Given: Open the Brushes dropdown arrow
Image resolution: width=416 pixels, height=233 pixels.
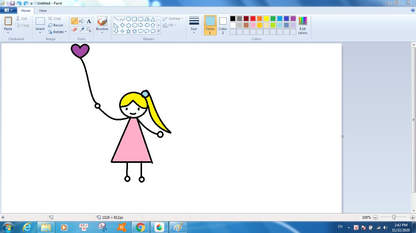Looking at the screenshot, I should (x=102, y=32).
